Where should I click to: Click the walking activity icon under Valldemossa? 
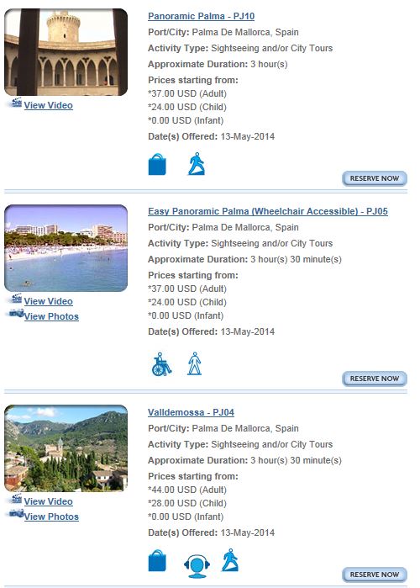[230, 560]
